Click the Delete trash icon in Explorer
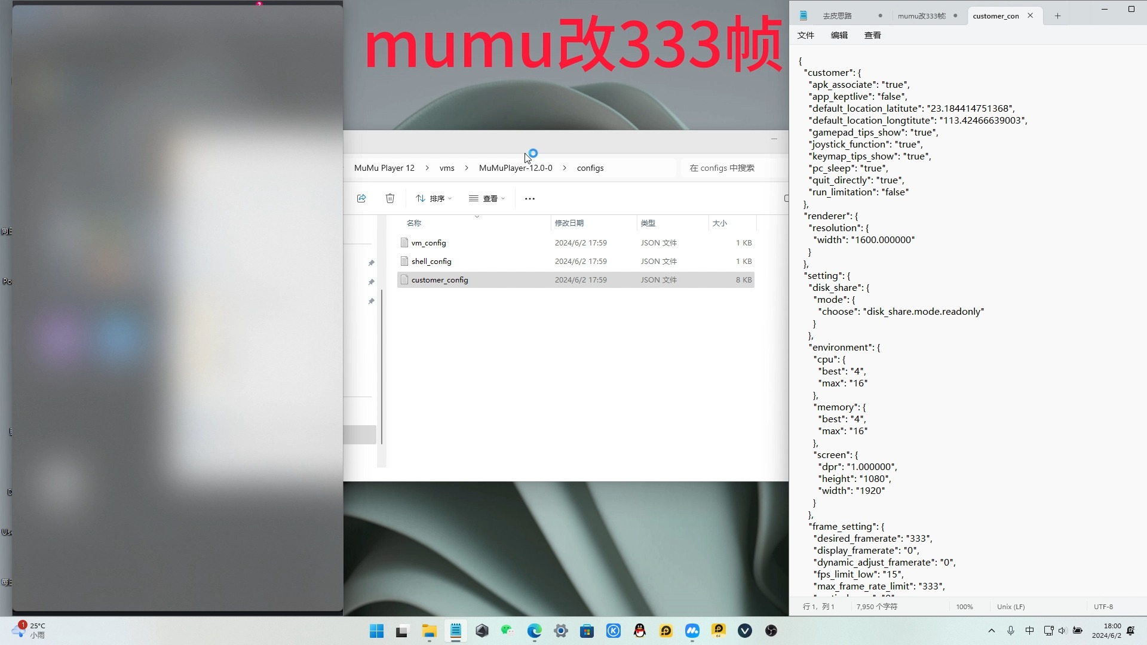The width and height of the screenshot is (1147, 645). (390, 198)
